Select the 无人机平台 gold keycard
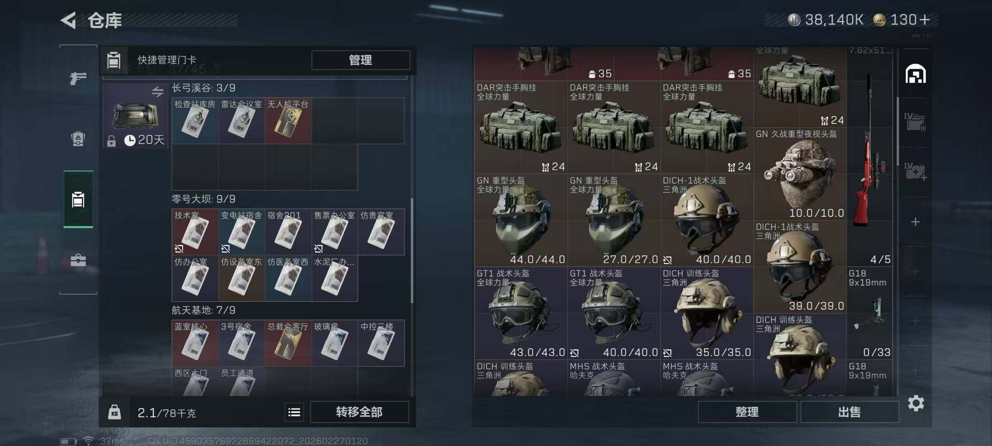992x446 pixels. 288,121
